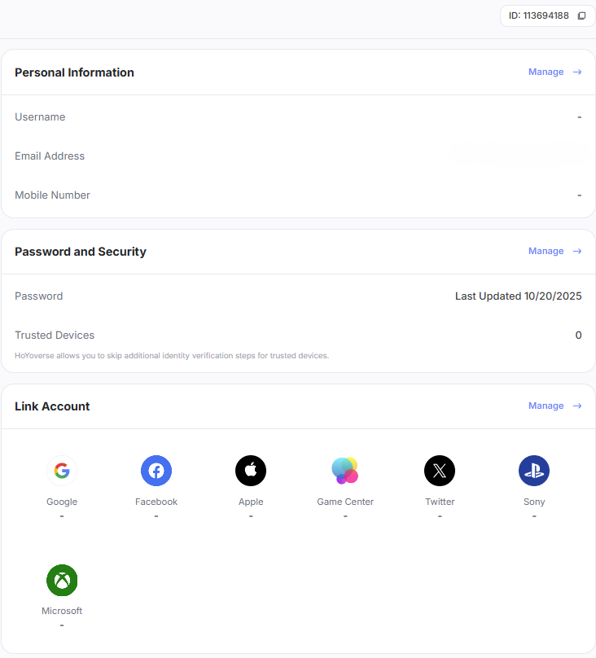Open Manage for Password and Security
The height and width of the screenshot is (658, 596).
pos(546,251)
